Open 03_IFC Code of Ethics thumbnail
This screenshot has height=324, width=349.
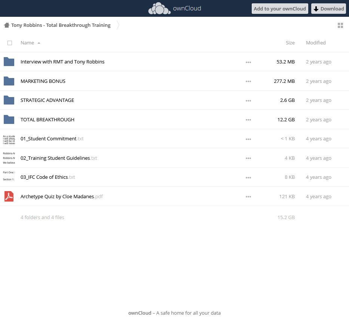click(9, 176)
